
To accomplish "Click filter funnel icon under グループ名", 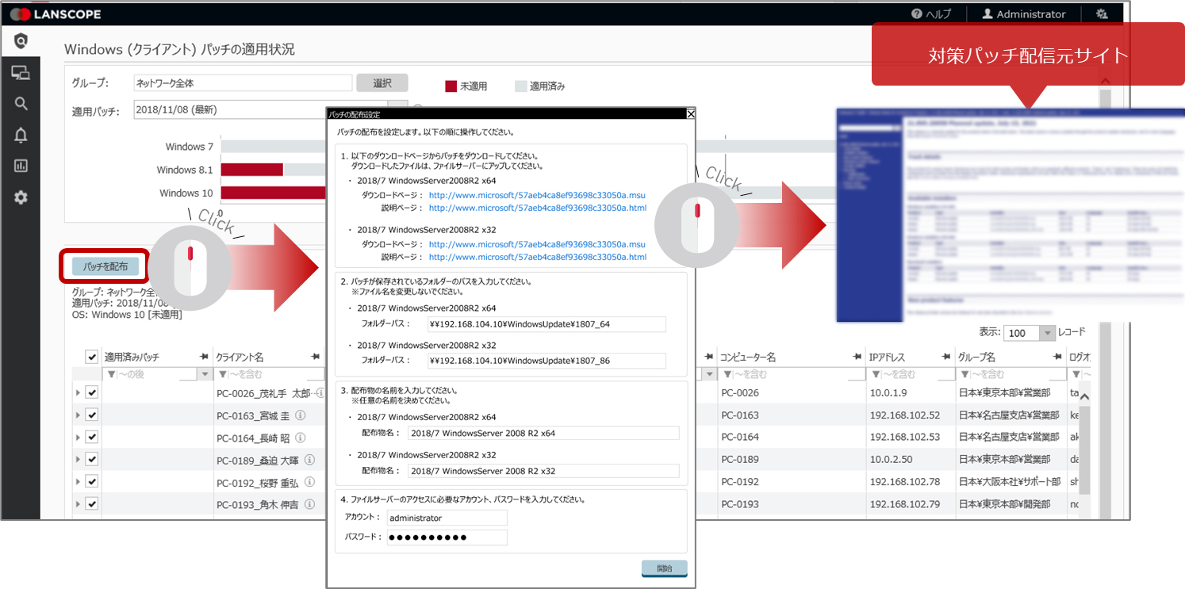I will [x=964, y=374].
